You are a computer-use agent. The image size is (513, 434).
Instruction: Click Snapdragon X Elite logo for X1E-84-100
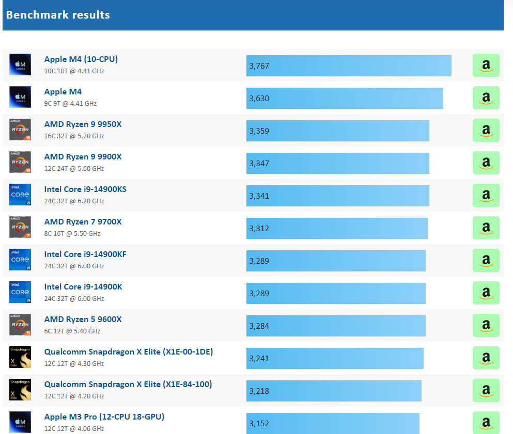tap(20, 390)
